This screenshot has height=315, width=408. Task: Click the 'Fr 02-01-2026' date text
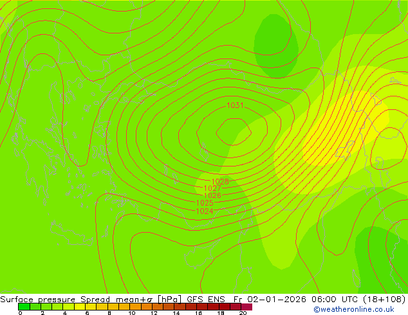tap(270, 300)
